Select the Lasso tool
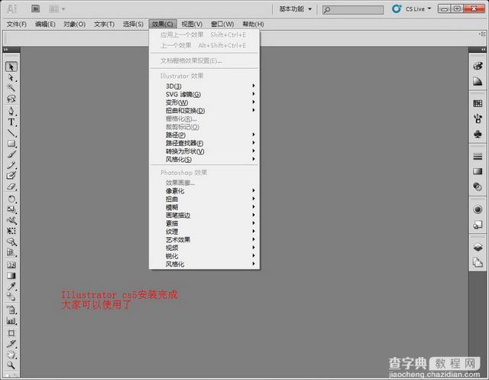The width and height of the screenshot is (489, 380). pos(11,99)
